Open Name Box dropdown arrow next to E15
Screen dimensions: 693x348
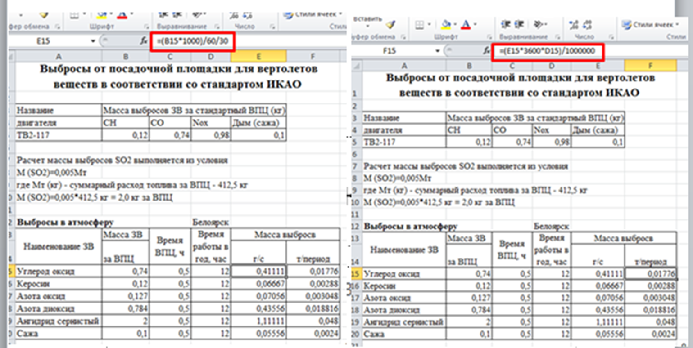93,41
